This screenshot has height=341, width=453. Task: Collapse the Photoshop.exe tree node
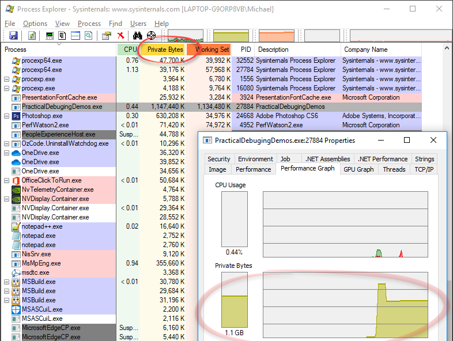[7, 116]
